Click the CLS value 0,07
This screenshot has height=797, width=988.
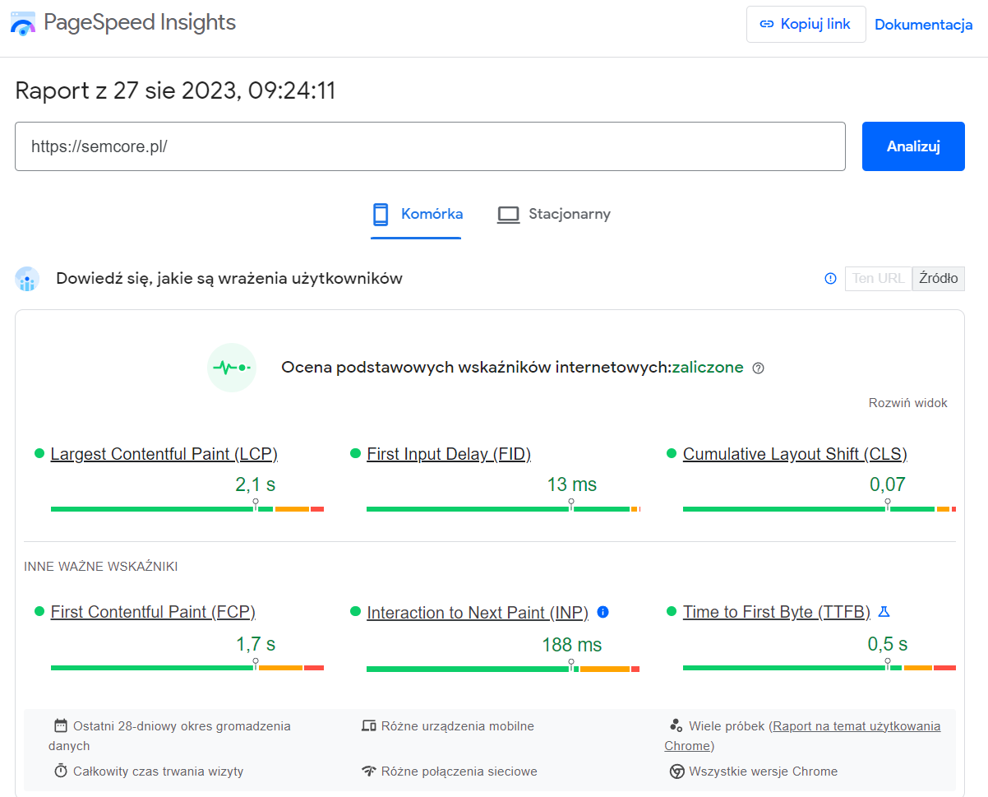(888, 484)
